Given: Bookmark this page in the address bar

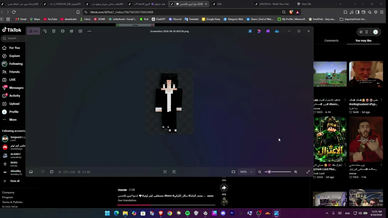Looking at the screenshot, I should [78, 12].
